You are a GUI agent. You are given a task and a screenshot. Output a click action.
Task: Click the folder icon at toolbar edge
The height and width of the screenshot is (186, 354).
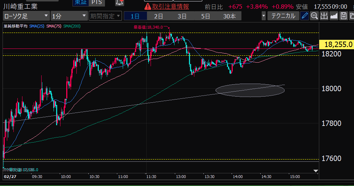tap(351, 16)
